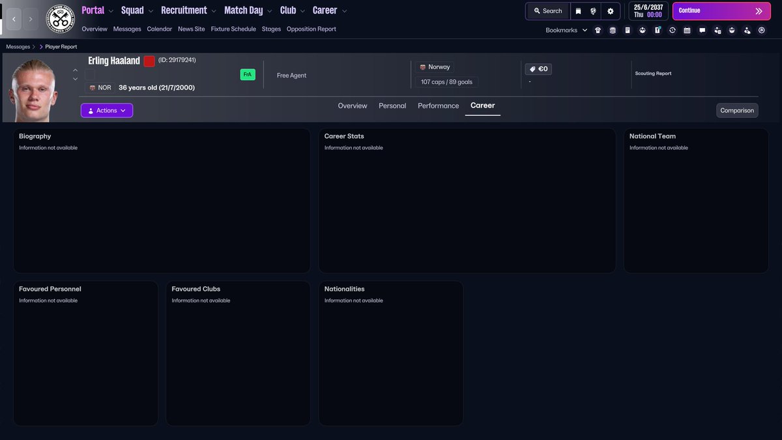Open the document list bookmark shortcut
The width and height of the screenshot is (782, 440).
pos(628,30)
